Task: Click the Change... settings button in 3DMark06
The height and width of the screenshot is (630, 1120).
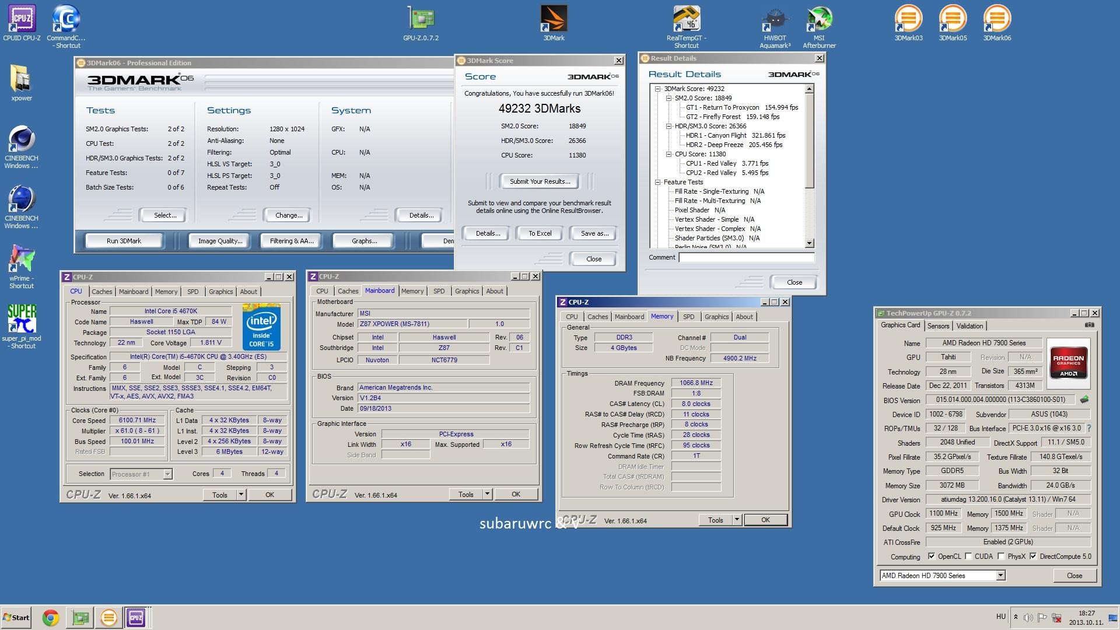Action: [289, 215]
